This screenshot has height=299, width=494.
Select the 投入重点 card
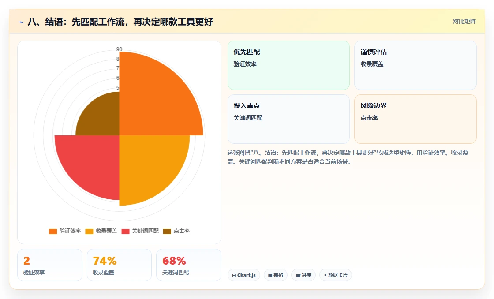288,119
